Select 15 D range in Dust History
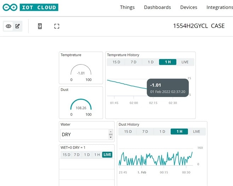This screenshot has width=233, height=186. point(128,131)
